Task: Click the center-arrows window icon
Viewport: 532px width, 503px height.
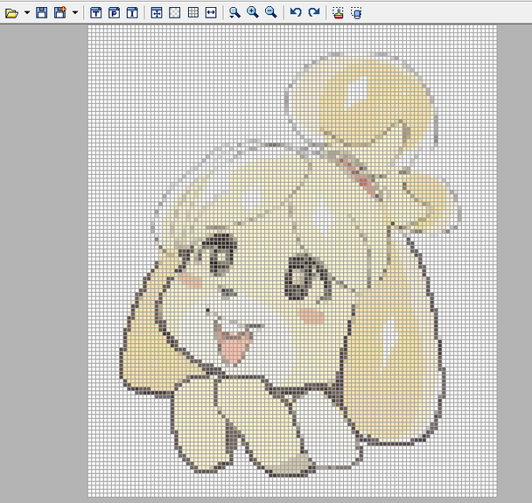Action: click(x=157, y=13)
